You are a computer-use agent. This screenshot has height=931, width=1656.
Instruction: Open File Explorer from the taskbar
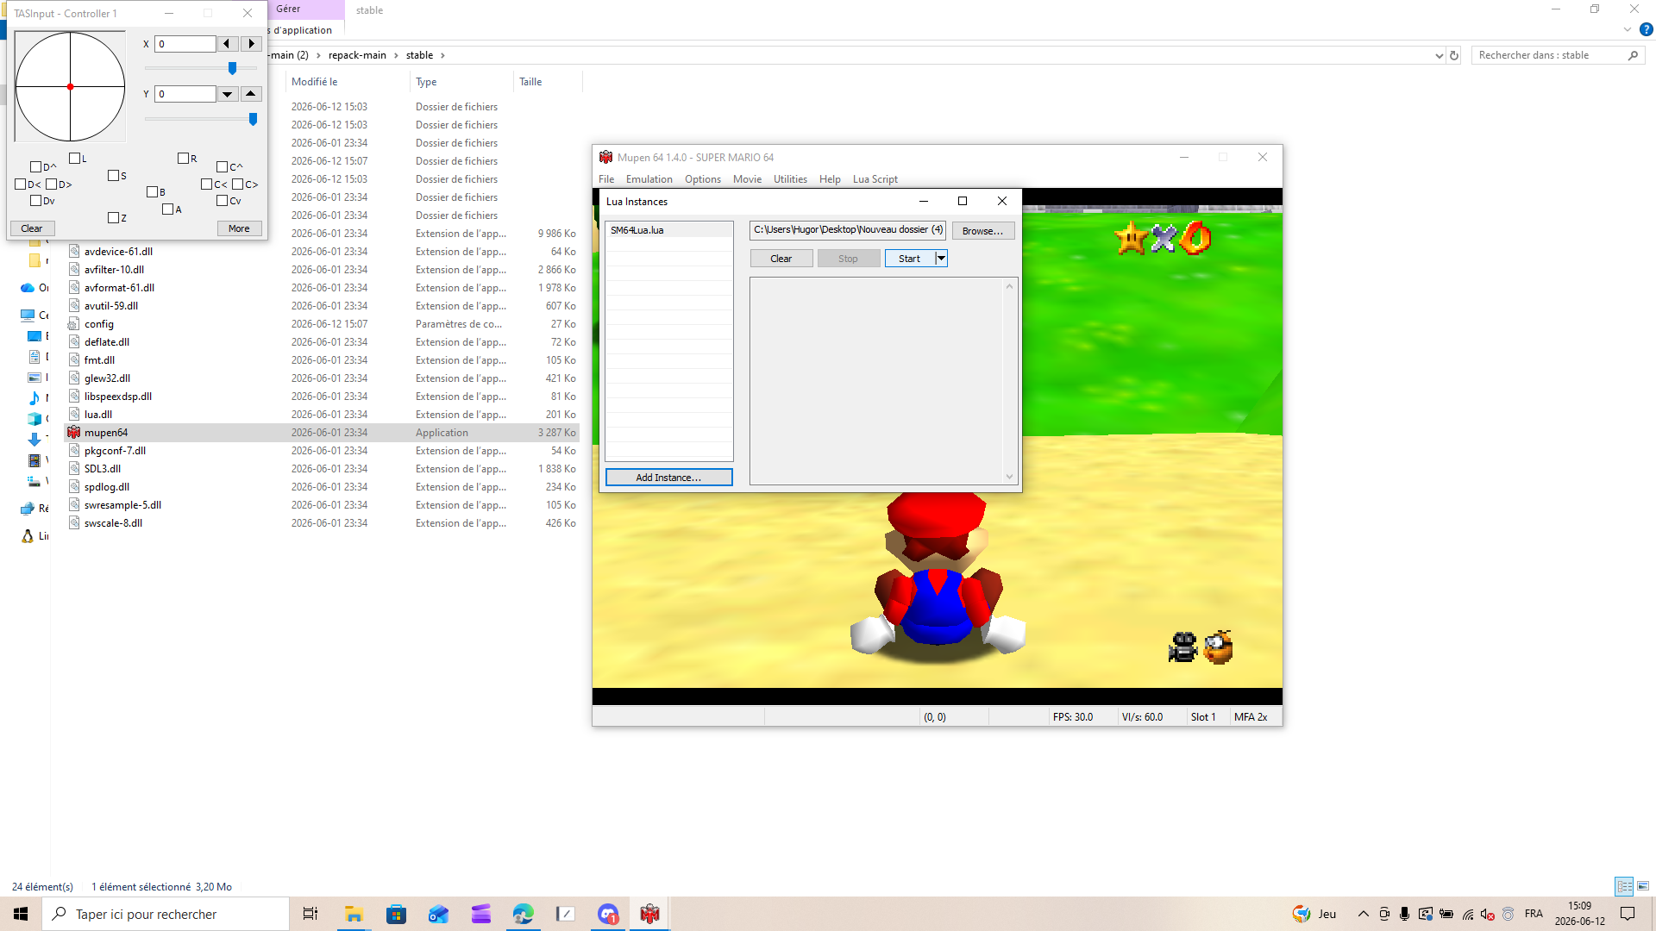pyautogui.click(x=354, y=914)
